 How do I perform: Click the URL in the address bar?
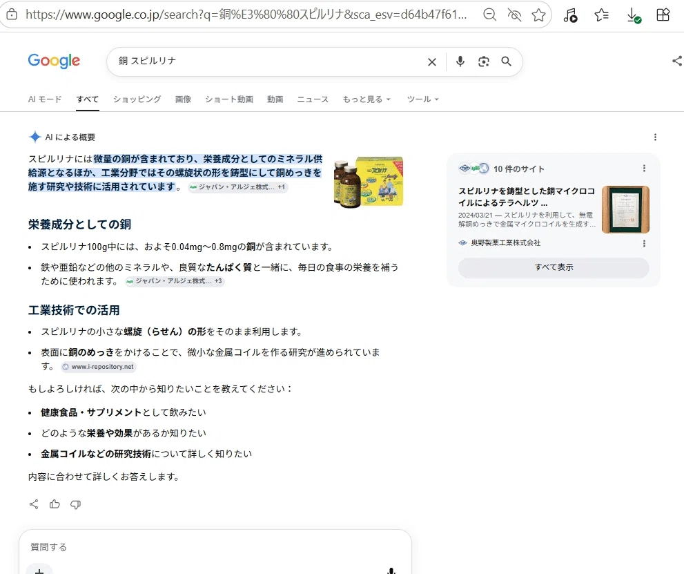pyautogui.click(x=246, y=15)
